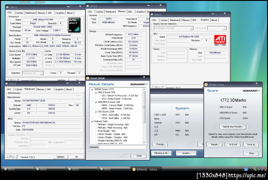Screen dimensions: 268x180
Task: Click the green checkmark tray icon
Action: tap(255, 169)
